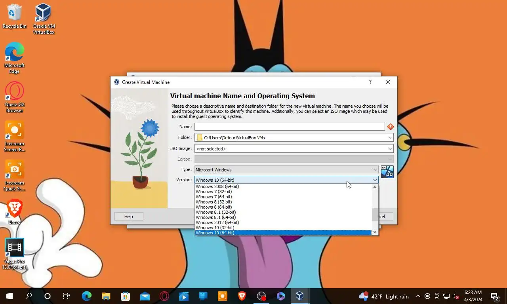The height and width of the screenshot is (304, 507).
Task: Click the Help button in dialog
Action: click(129, 217)
